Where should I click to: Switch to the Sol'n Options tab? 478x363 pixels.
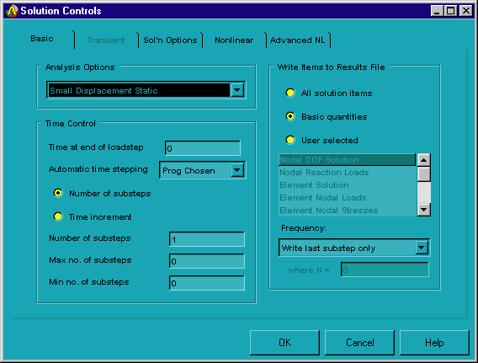click(170, 40)
